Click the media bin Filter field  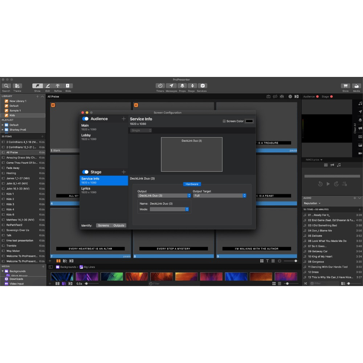(174, 284)
